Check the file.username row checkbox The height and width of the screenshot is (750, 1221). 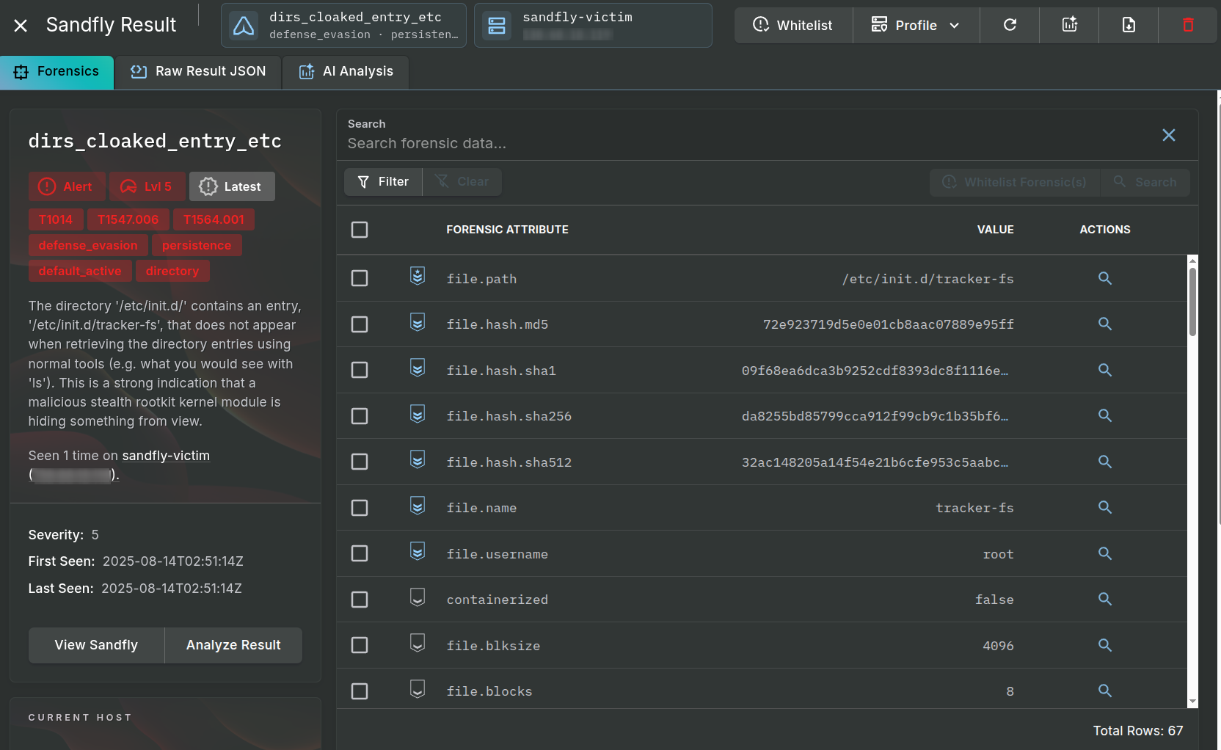pyautogui.click(x=360, y=553)
